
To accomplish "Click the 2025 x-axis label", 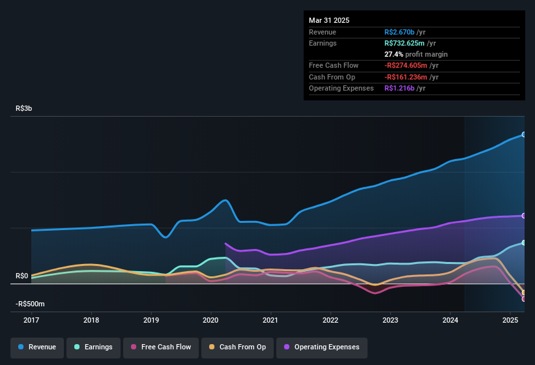I will pos(510,320).
